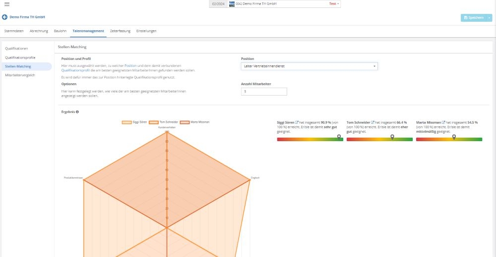Viewport: 496px width, 257px height.
Task: Click the 66.4 % score text
Action: pos(402,122)
